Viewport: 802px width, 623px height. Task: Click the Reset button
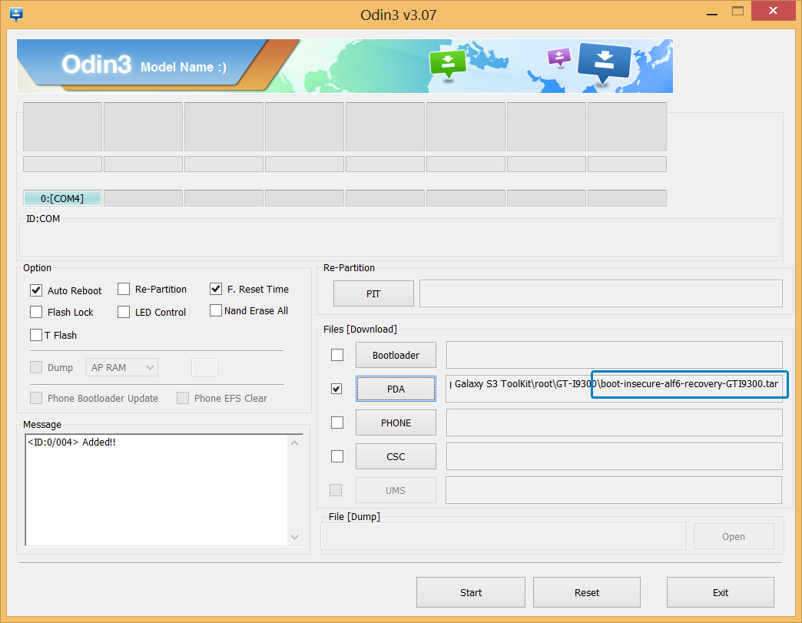point(586,592)
